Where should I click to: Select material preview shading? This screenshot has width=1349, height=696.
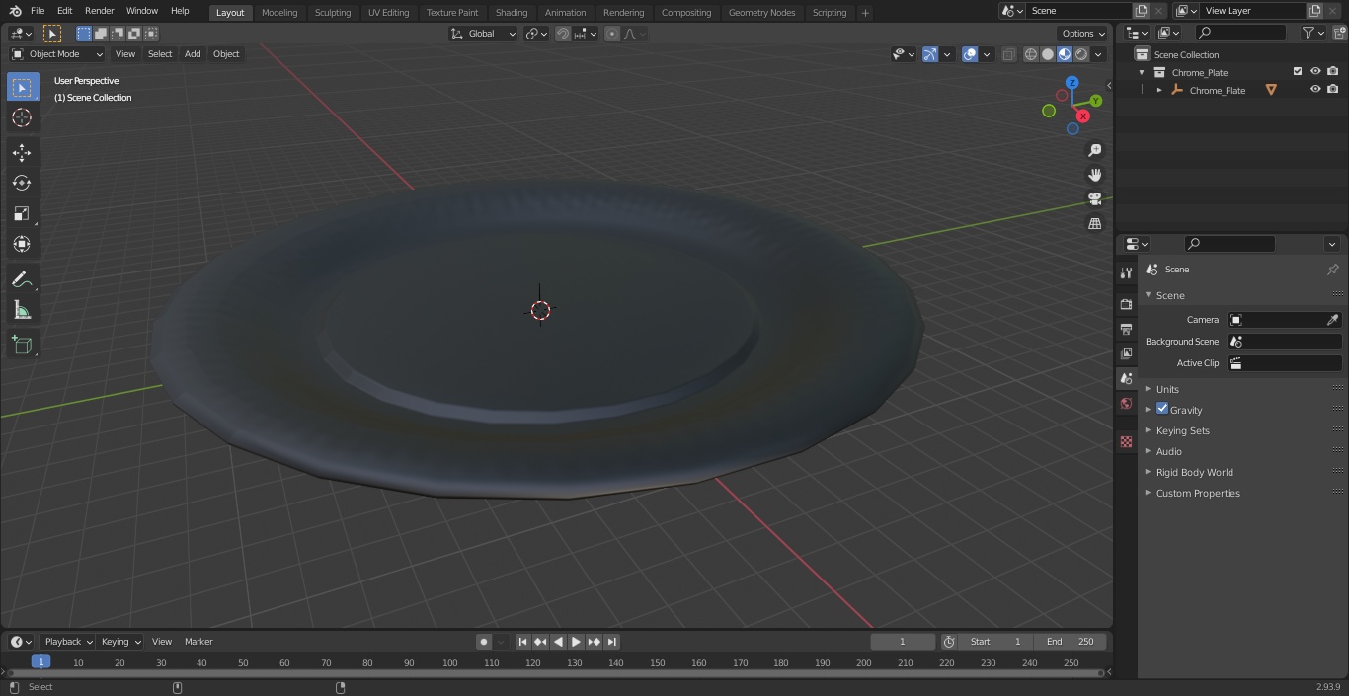tap(1065, 54)
